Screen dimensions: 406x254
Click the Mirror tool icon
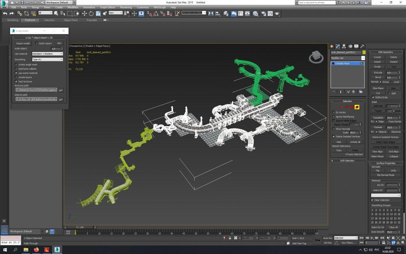(x=211, y=13)
